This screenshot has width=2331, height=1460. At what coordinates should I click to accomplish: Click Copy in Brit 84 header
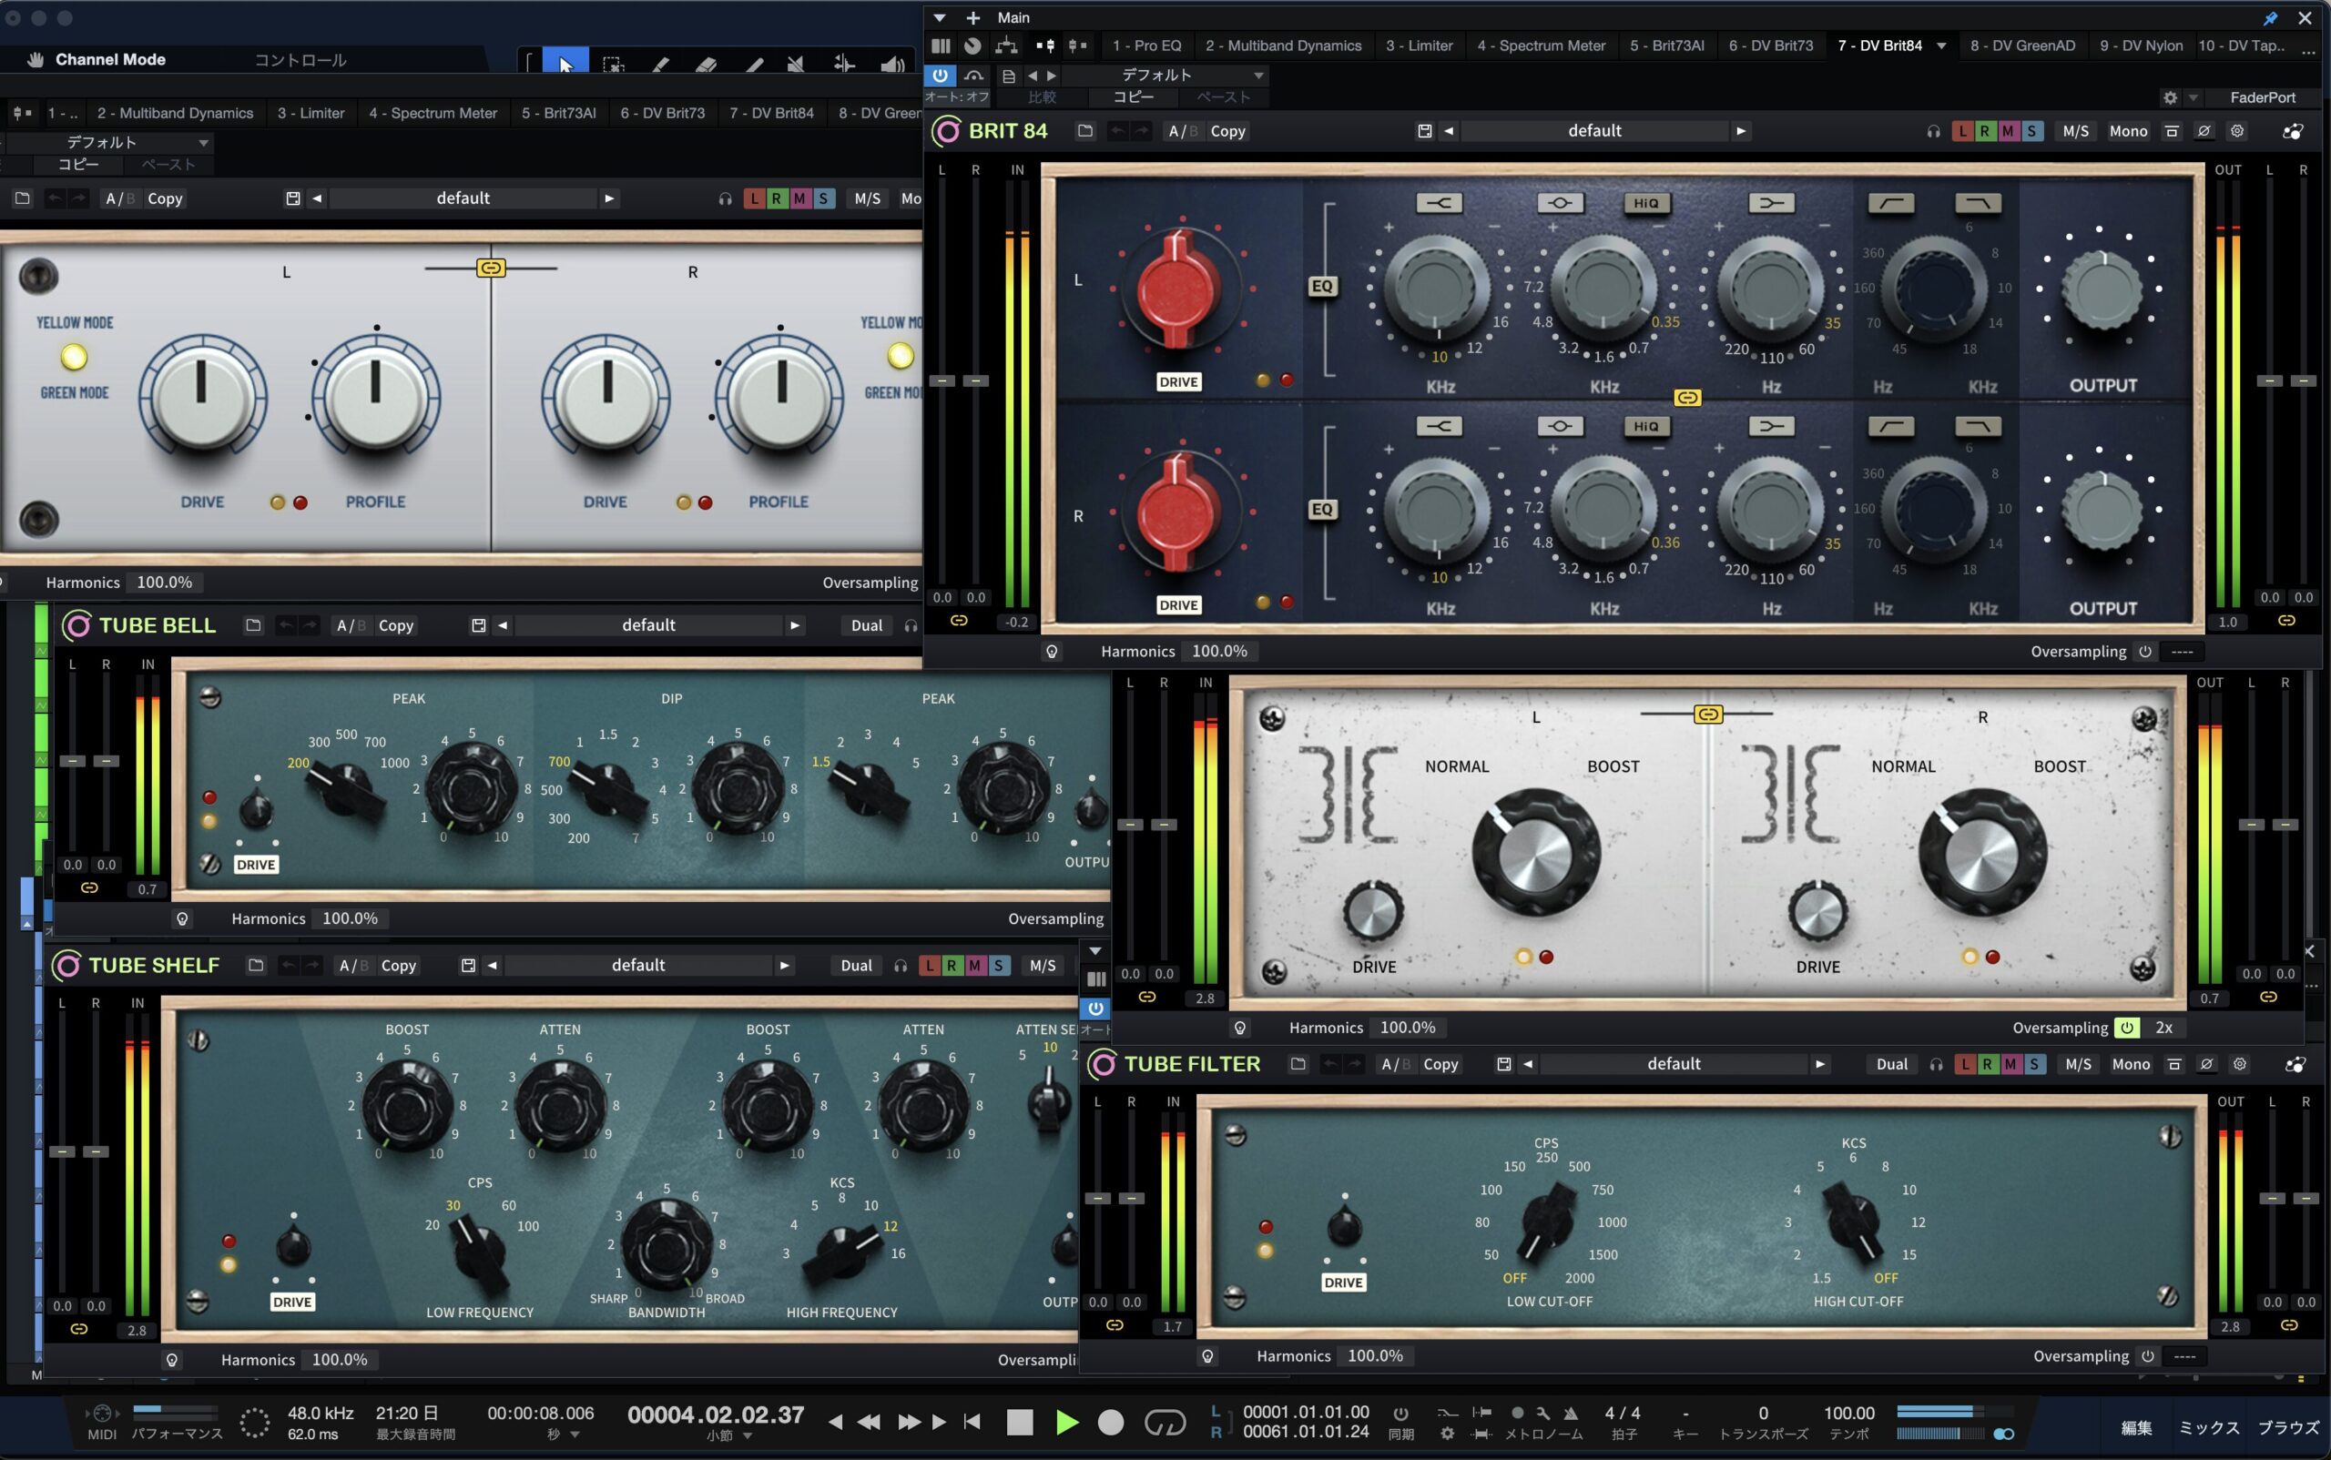point(1227,131)
